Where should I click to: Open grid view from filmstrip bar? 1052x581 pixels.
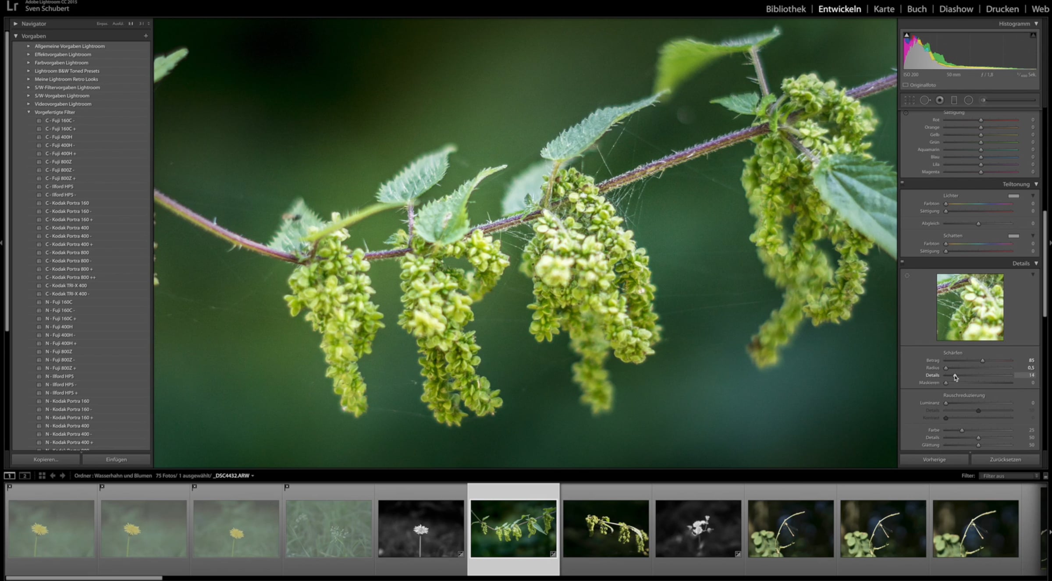pyautogui.click(x=42, y=475)
